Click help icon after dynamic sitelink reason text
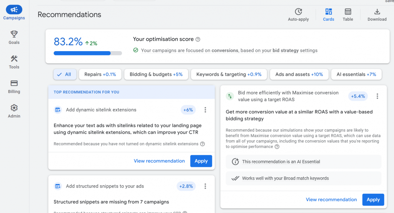This screenshot has height=213, width=394. point(202,144)
